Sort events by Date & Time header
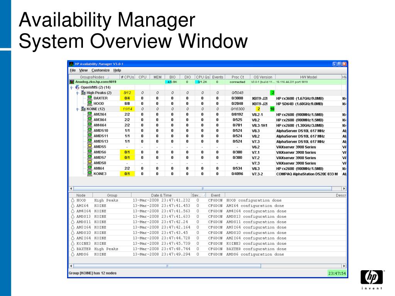Viewport: 395px width, 296px height. point(161,195)
